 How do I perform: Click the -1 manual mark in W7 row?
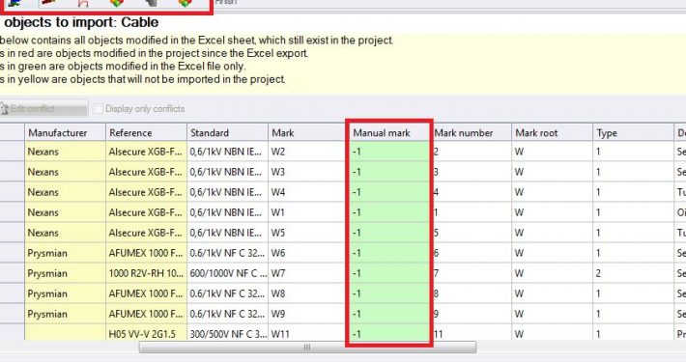389,273
